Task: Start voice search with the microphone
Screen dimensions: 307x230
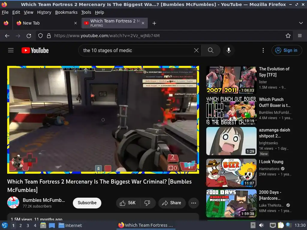Action: click(228, 50)
